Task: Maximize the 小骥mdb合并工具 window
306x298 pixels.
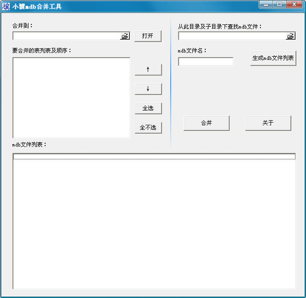Action: pyautogui.click(x=279, y=5)
